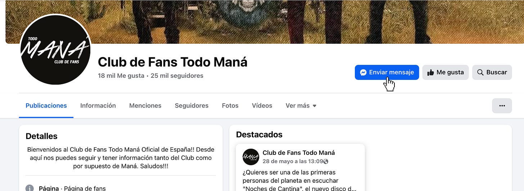Click the globe privacy icon on the post

[326, 162]
